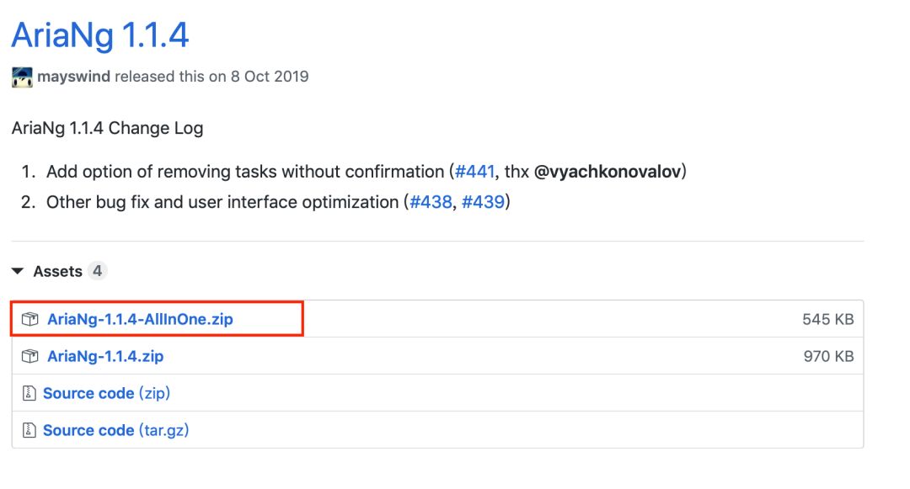Image resolution: width=910 pixels, height=489 pixels.
Task: Click the mayswind avatar image
Action: tap(22, 77)
